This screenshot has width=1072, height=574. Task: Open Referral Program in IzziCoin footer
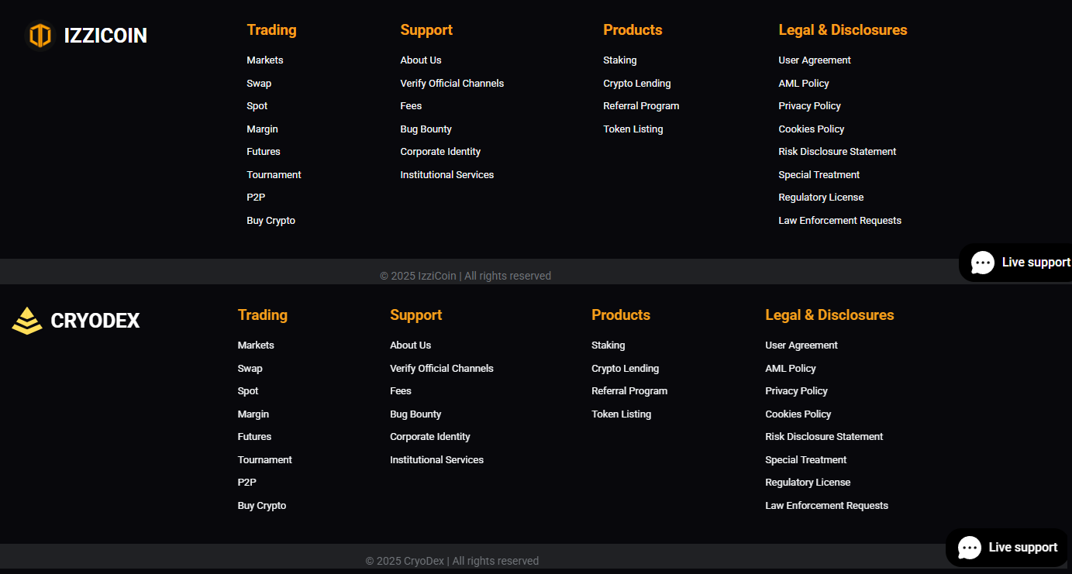point(641,106)
